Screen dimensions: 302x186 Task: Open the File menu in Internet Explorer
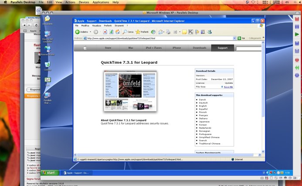point(77,26)
